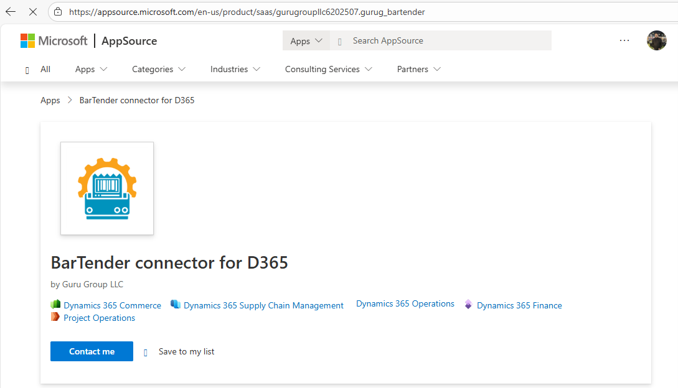
Task: Click Save to my list
Action: click(x=186, y=352)
